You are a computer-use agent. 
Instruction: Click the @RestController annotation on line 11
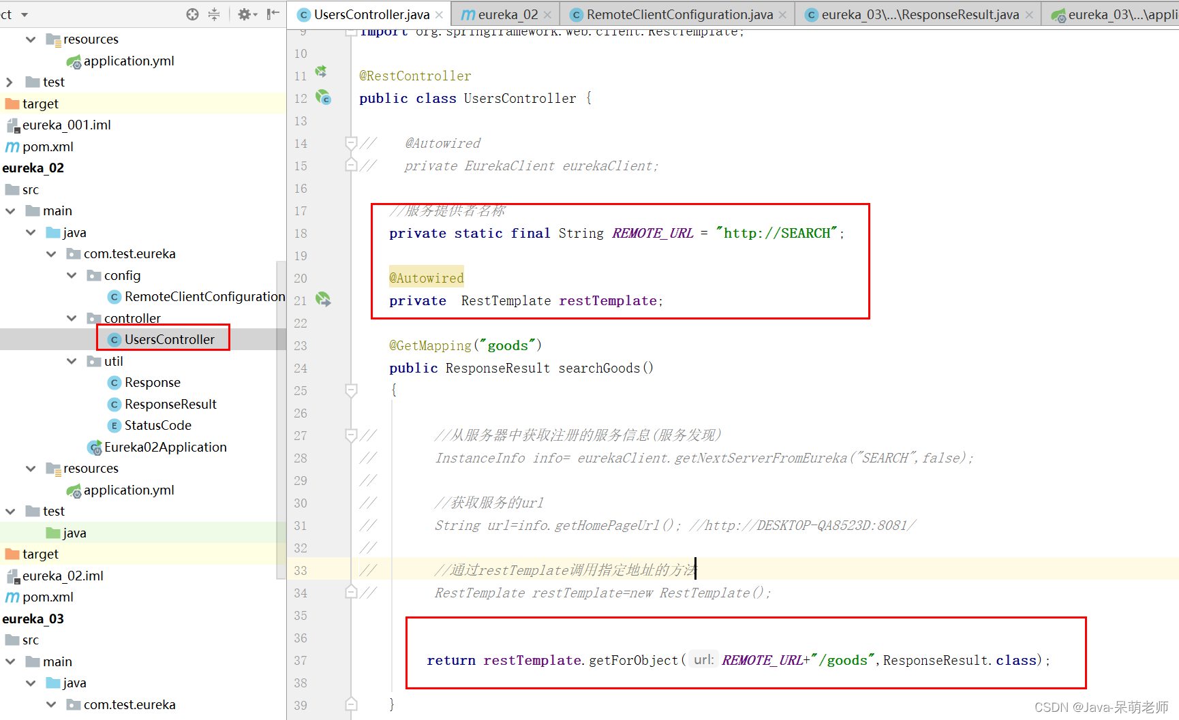tap(415, 76)
